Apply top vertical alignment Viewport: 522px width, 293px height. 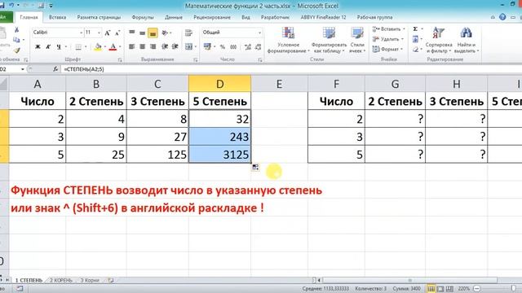coord(132,33)
